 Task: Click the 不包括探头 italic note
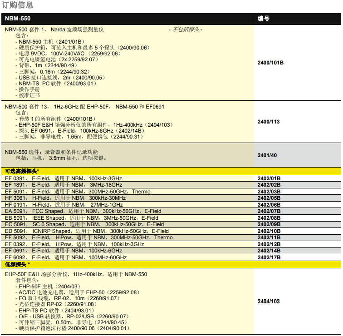pos(187,30)
